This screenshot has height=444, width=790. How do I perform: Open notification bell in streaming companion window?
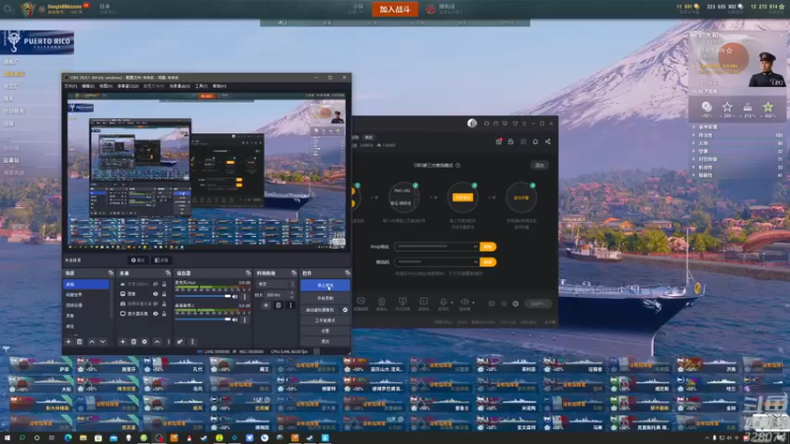[535, 142]
